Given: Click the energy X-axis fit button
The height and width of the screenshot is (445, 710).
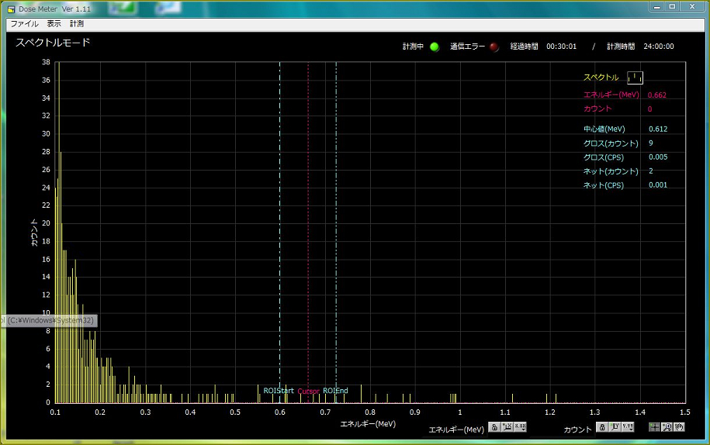Looking at the screenshot, I should [507, 427].
